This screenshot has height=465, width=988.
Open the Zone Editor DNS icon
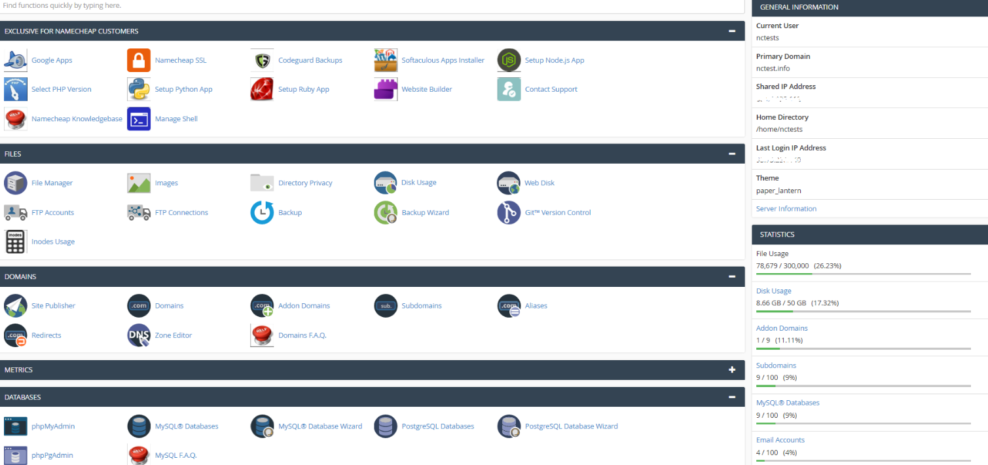139,335
